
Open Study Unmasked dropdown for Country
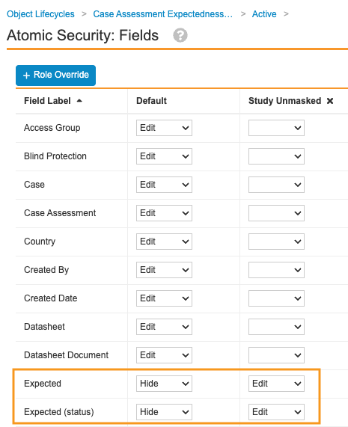tap(276, 242)
